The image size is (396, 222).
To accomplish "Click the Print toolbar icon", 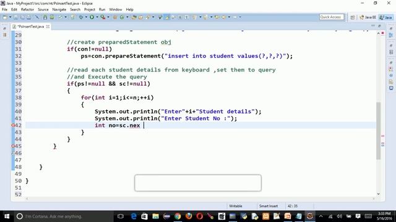I will tap(29, 17).
